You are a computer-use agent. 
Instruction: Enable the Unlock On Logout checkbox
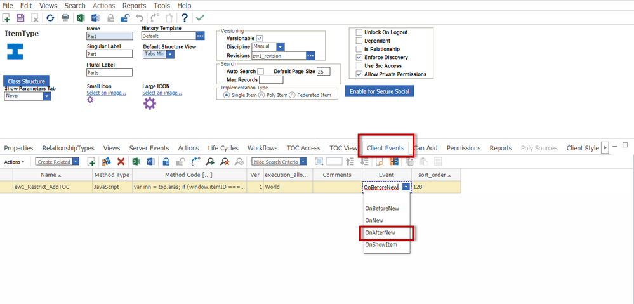359,32
